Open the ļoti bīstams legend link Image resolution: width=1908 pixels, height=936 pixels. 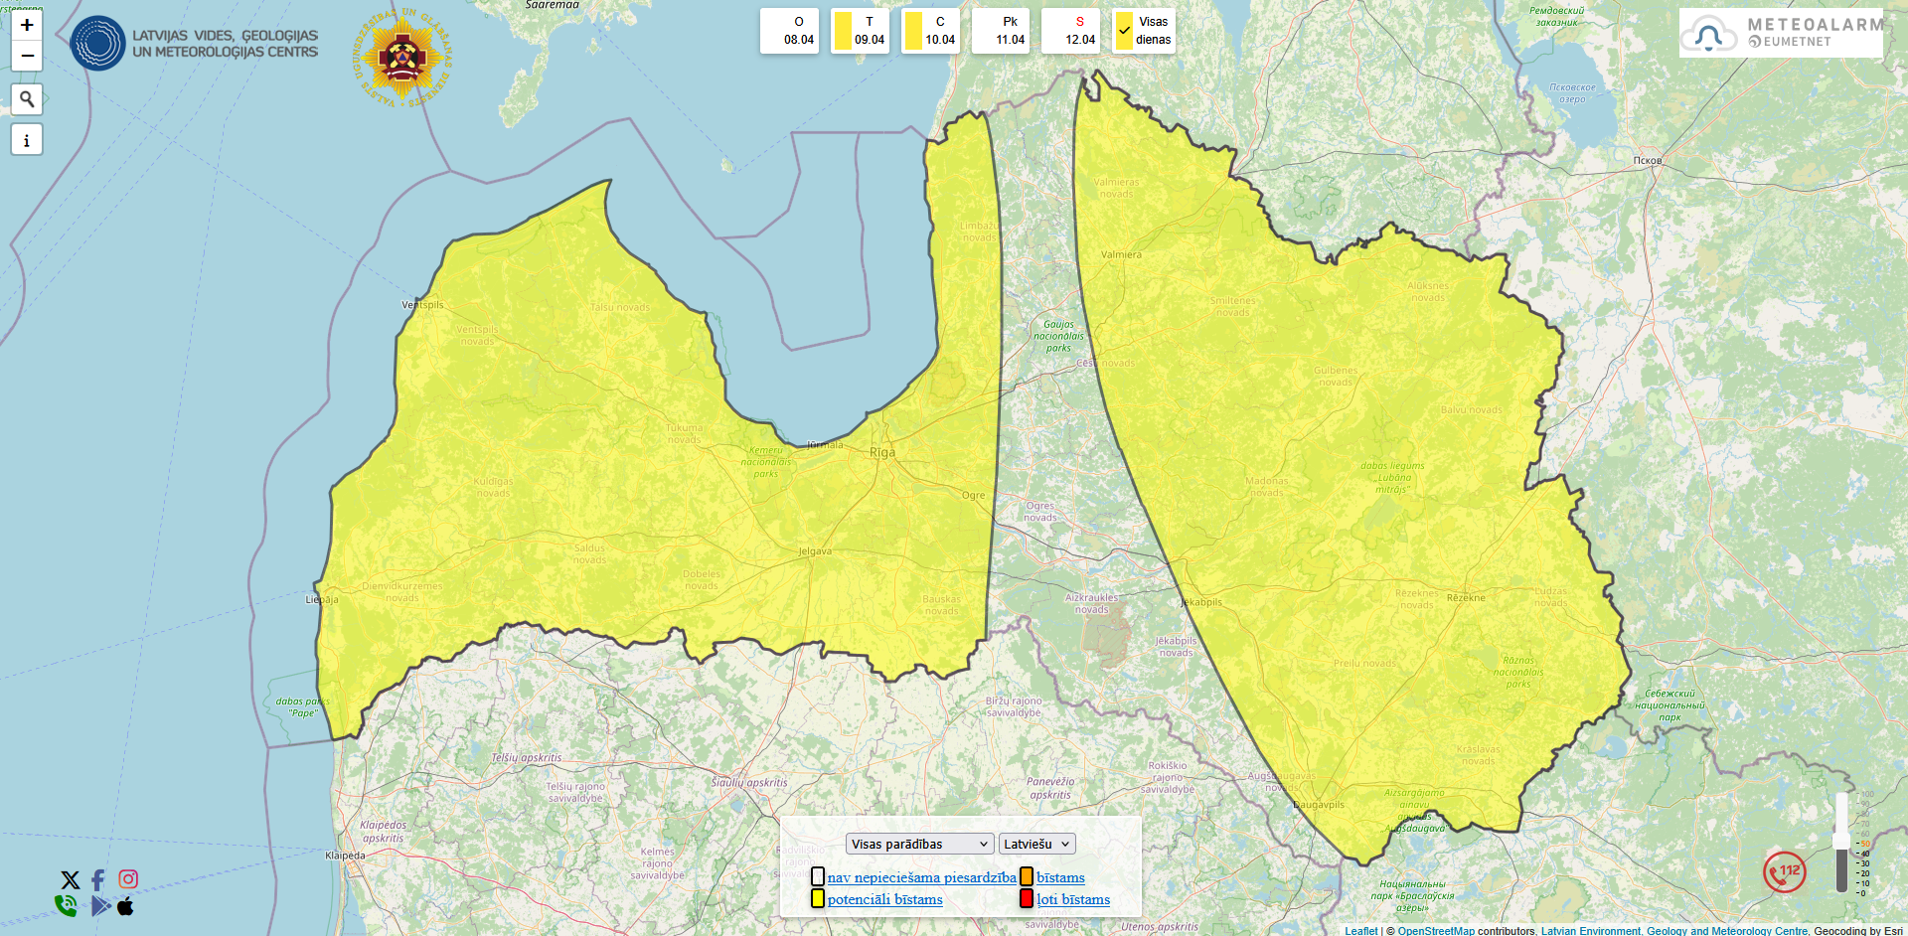1073,899
